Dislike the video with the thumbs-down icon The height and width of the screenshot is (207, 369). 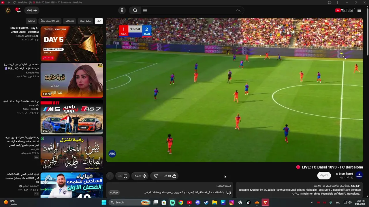tap(156, 176)
